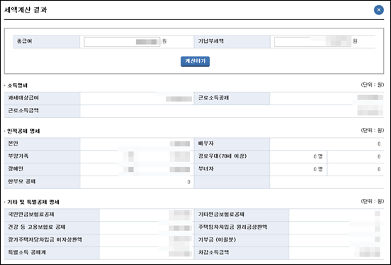Click the 부양가족 row label
The image size is (391, 265).
coord(18,156)
